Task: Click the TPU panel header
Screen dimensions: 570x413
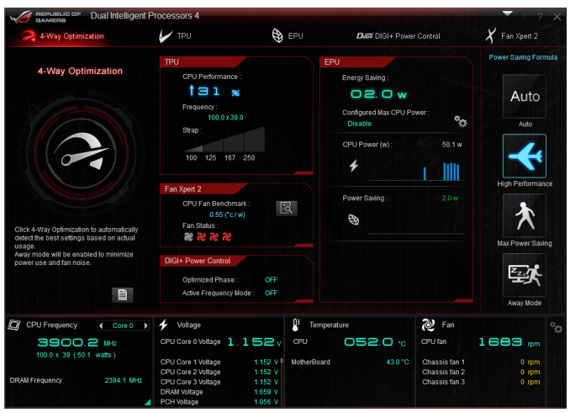Action: pos(203,61)
